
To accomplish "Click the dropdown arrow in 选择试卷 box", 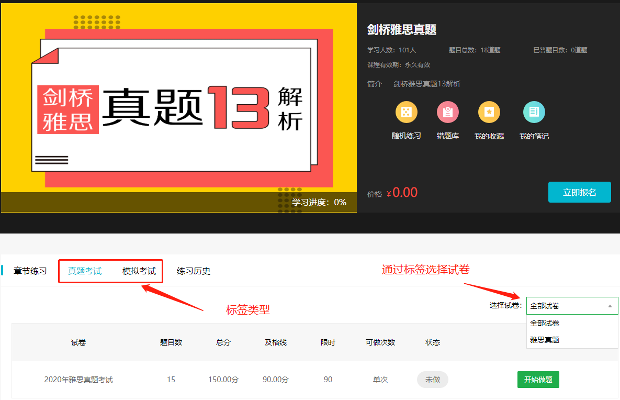I will click(610, 306).
